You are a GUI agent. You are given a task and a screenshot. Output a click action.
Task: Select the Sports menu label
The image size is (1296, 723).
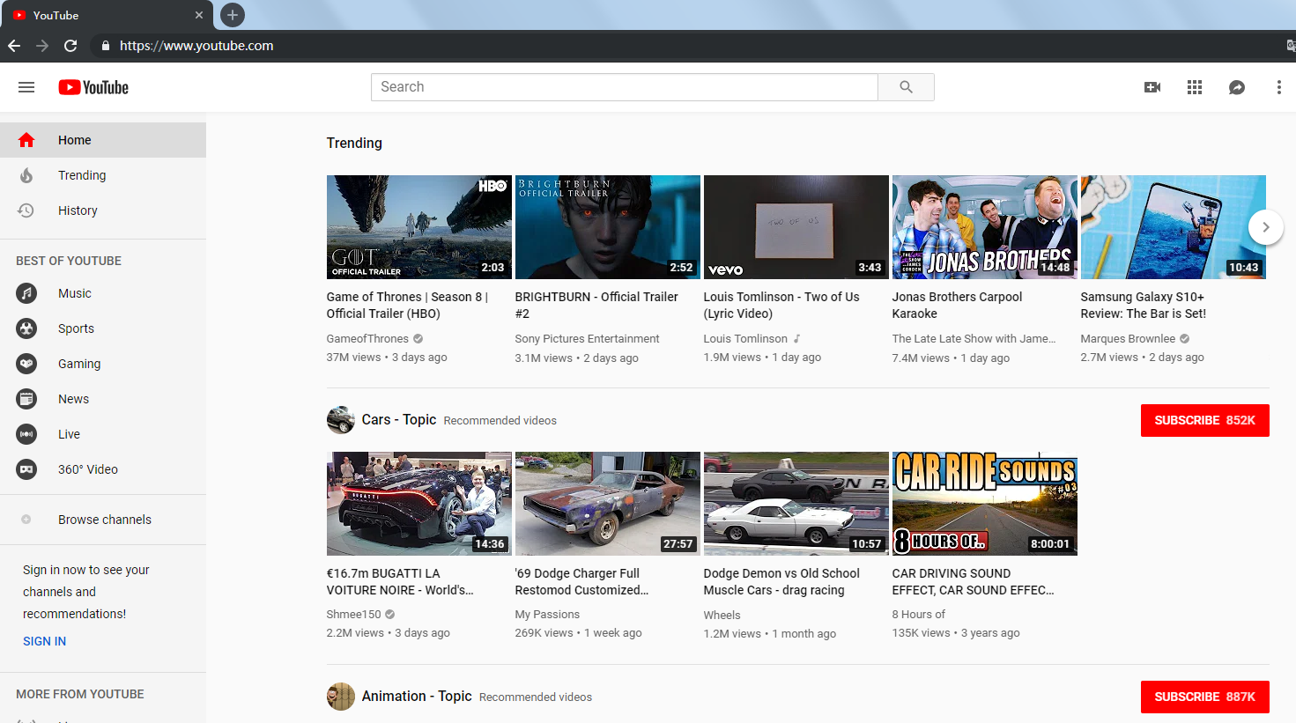coord(76,328)
